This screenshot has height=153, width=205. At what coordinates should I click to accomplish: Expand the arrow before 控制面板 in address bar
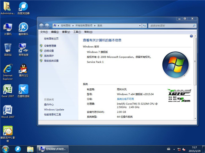coord(58,25)
